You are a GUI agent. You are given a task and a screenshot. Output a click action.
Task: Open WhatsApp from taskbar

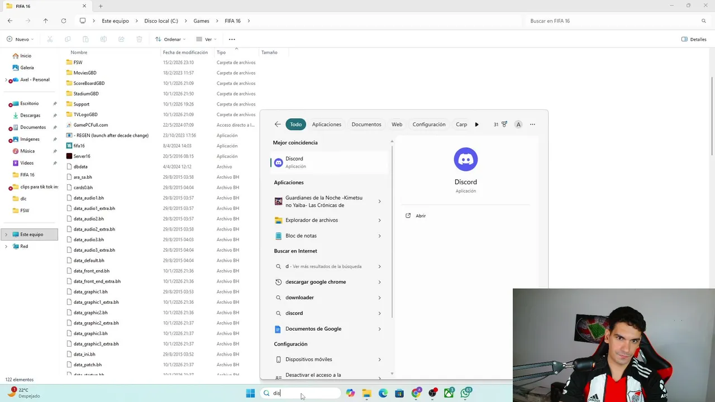point(466,393)
